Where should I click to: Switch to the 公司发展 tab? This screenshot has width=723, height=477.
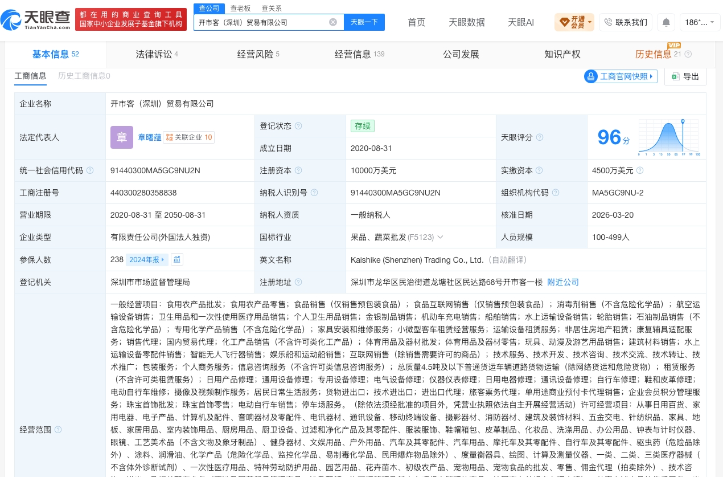(x=461, y=54)
